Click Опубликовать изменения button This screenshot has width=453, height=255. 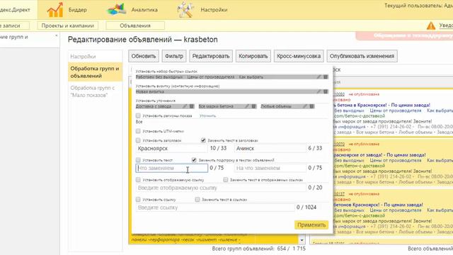click(362, 56)
